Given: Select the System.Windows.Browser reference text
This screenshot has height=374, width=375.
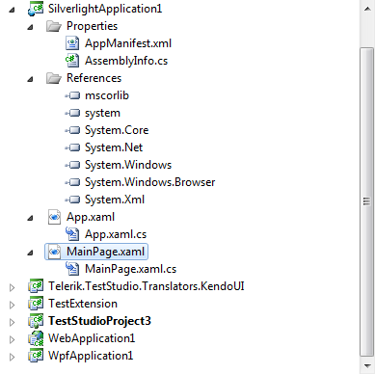Looking at the screenshot, I should [x=149, y=182].
